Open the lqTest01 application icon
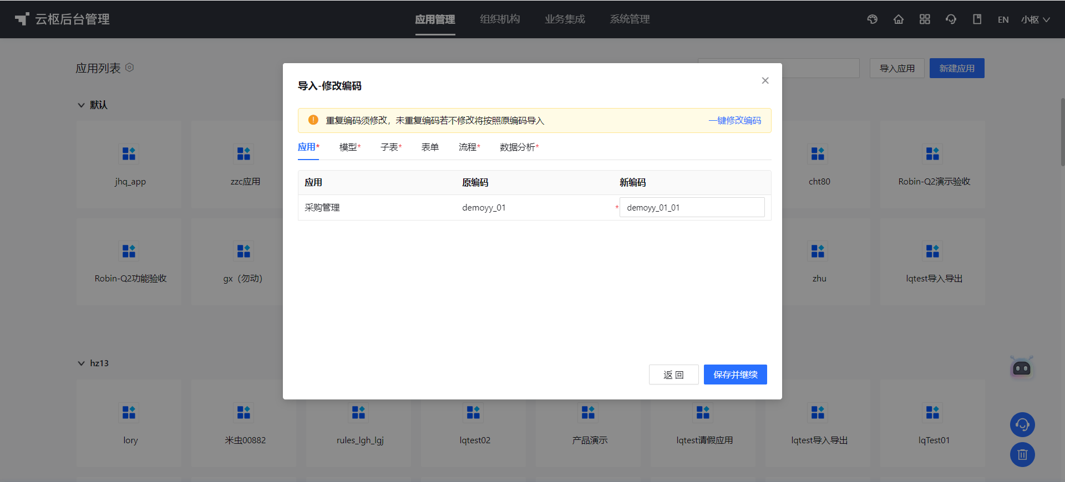This screenshot has height=482, width=1065. click(x=932, y=412)
